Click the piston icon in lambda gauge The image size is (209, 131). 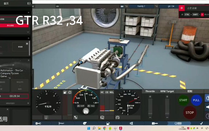pos(86,111)
